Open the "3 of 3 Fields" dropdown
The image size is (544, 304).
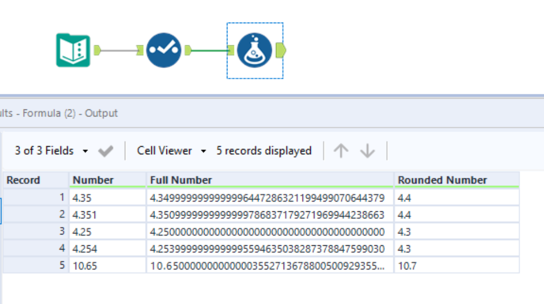pos(51,151)
